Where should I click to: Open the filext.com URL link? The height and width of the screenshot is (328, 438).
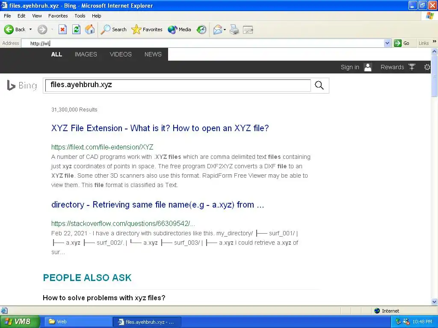(x=102, y=147)
